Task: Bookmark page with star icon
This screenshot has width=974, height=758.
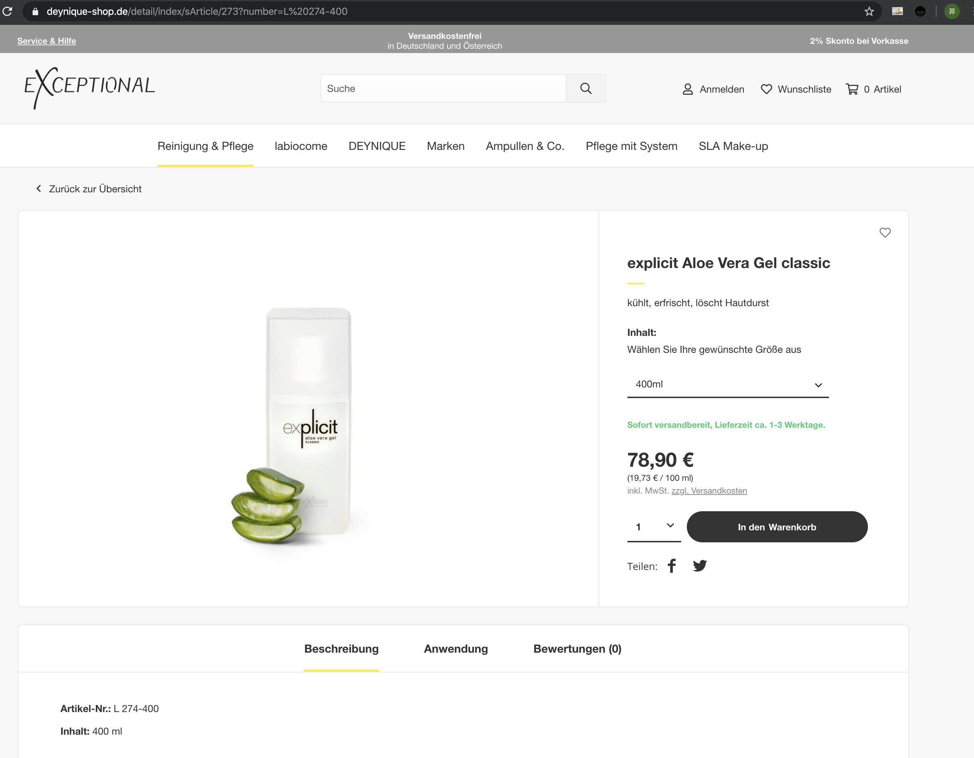Action: coord(869,12)
